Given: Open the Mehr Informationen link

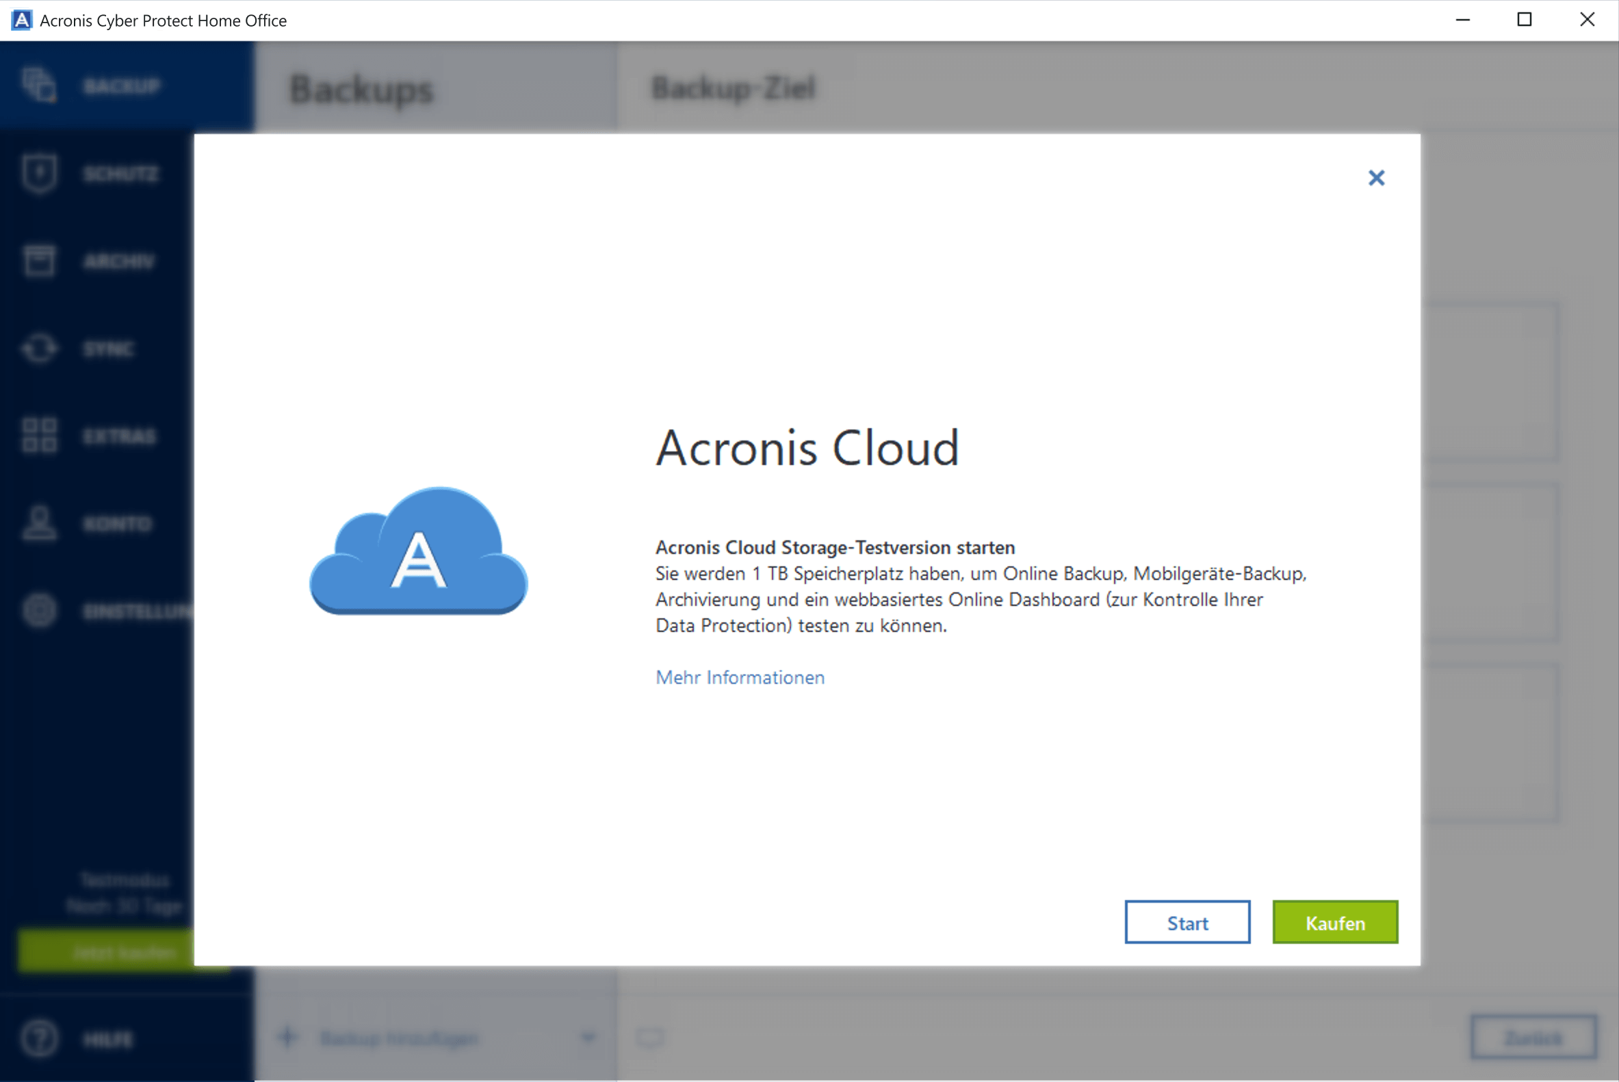Looking at the screenshot, I should point(739,678).
